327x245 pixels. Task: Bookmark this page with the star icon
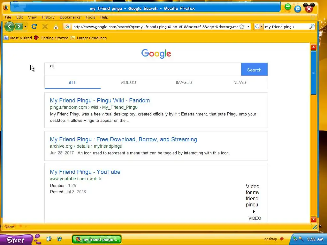242,27
